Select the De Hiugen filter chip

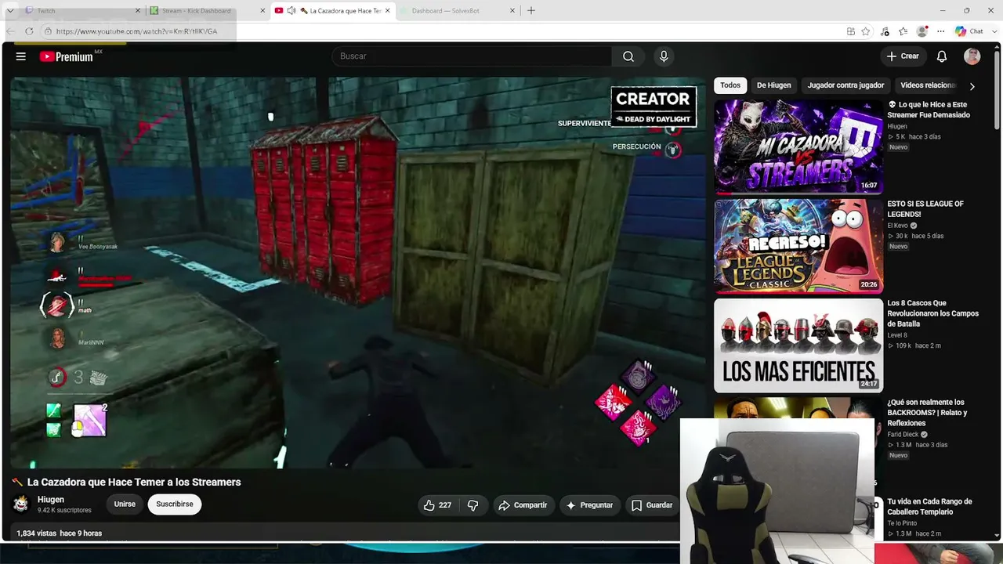773,85
